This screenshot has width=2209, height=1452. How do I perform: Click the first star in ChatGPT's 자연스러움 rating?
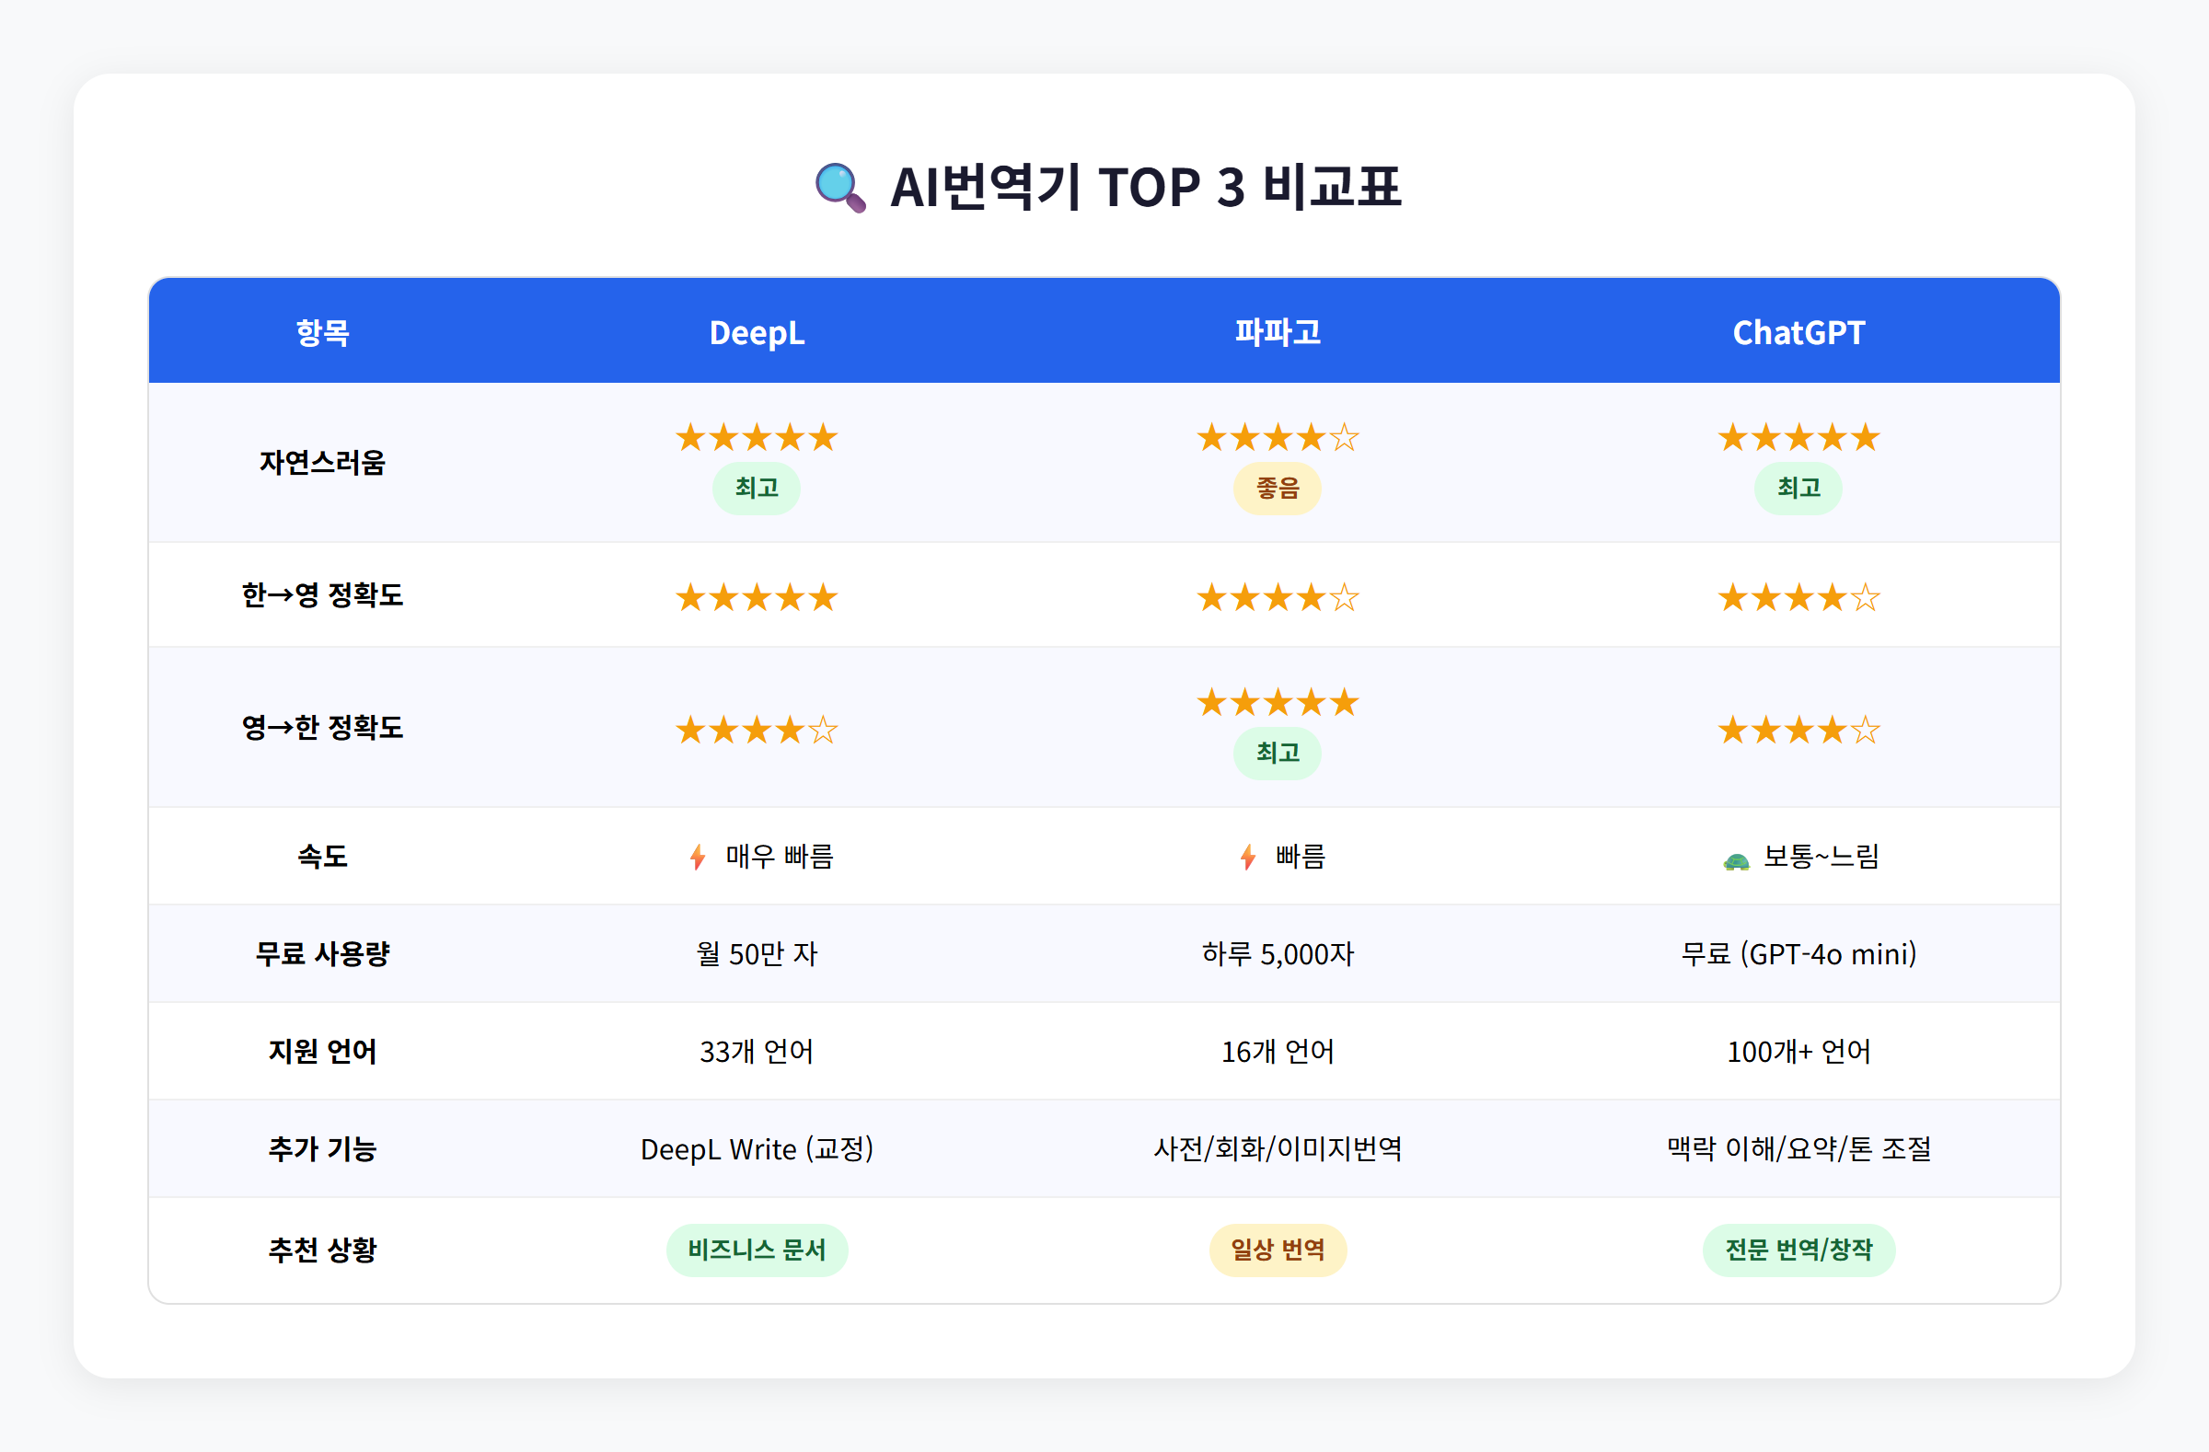tap(1732, 436)
